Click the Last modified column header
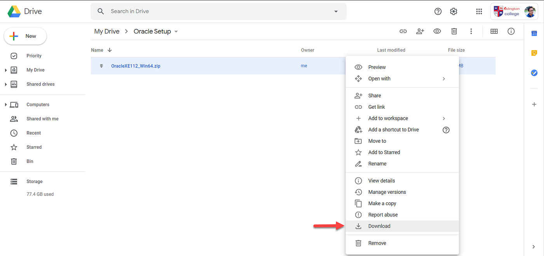Screen dimensions: 544x256 tap(391, 50)
